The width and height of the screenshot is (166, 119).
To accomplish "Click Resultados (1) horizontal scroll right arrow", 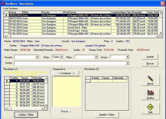I will coord(43,109).
